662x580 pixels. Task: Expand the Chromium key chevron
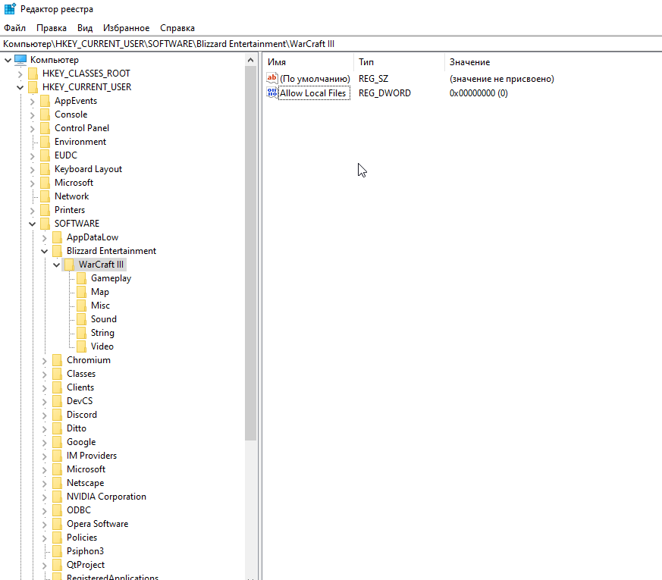pyautogui.click(x=44, y=360)
